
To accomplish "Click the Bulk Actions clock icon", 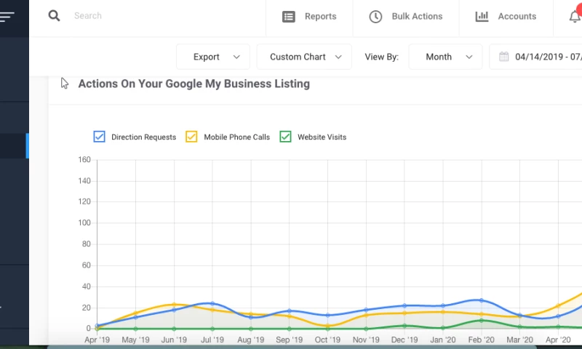I will (x=375, y=17).
